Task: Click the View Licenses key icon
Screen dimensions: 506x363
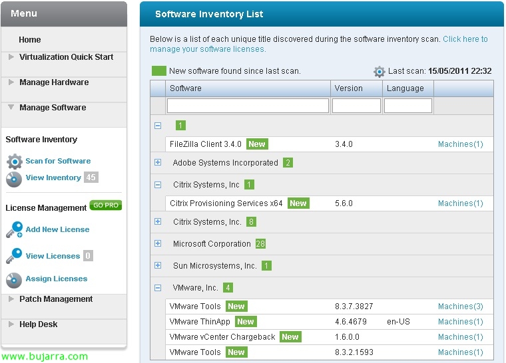Action: 14,256
